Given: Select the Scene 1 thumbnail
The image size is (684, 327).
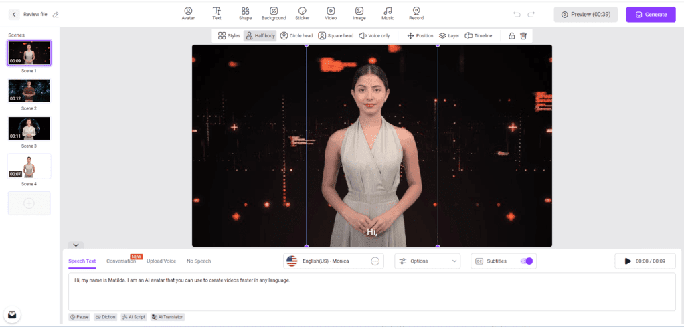Looking at the screenshot, I should coord(29,53).
